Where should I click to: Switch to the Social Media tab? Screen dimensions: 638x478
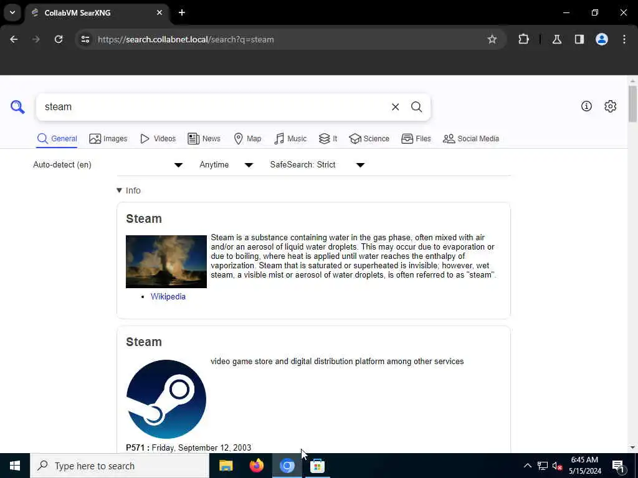[471, 139]
